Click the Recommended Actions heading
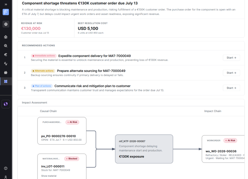 [38, 45]
